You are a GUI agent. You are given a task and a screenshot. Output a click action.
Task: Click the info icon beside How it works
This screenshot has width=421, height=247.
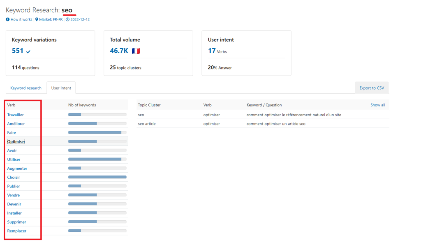8,19
